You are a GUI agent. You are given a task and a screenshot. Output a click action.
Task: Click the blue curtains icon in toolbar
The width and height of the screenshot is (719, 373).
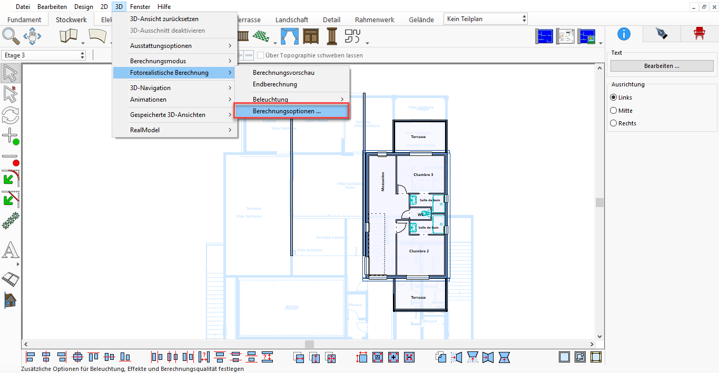(x=289, y=36)
